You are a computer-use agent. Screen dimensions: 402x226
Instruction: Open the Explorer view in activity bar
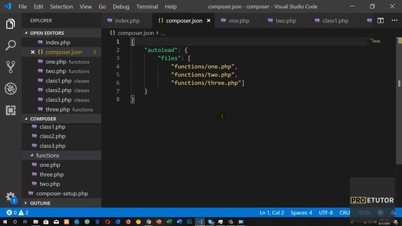[x=10, y=24]
